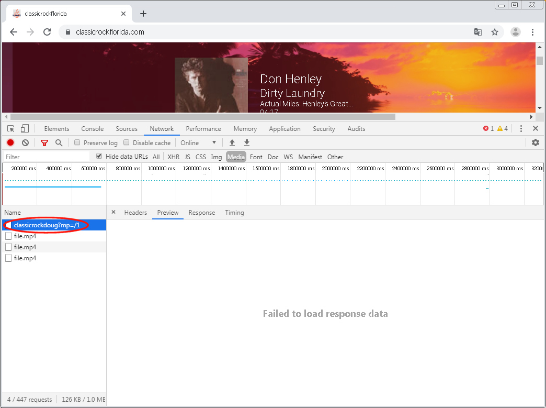Close the classicrockflorida tab
546x408 pixels.
pyautogui.click(x=123, y=14)
